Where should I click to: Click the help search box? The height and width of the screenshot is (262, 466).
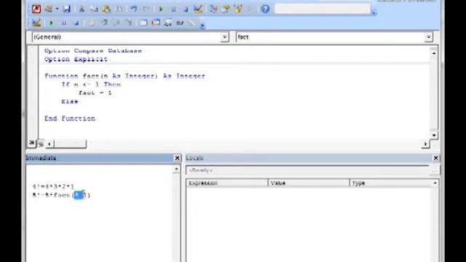point(322,9)
